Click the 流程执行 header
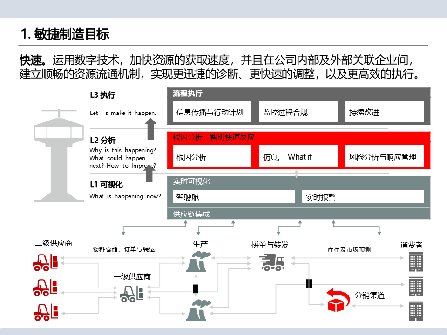447x335 pixels. [x=188, y=94]
